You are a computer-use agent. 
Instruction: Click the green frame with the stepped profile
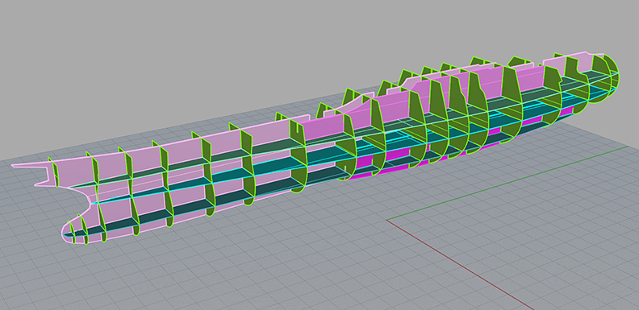coord(477,110)
